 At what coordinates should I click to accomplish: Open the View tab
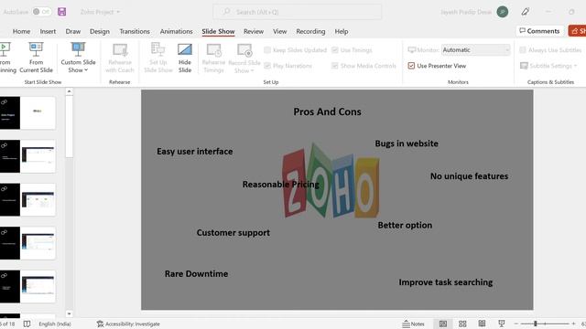(279, 31)
